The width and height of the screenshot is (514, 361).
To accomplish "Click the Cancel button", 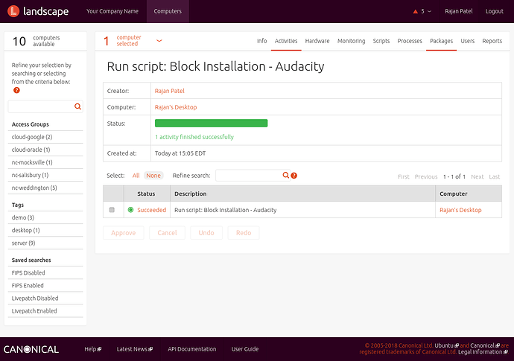I will point(167,232).
